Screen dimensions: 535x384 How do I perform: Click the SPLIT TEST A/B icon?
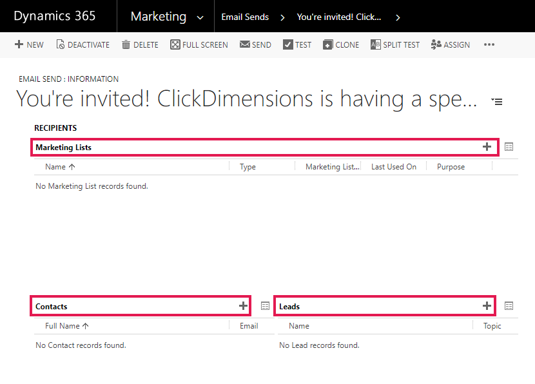376,44
